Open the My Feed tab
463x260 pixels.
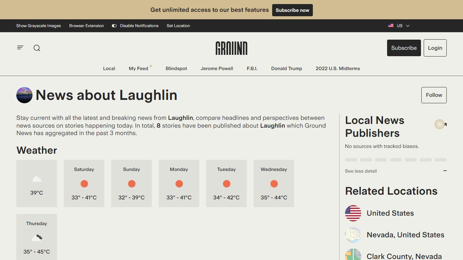point(139,68)
